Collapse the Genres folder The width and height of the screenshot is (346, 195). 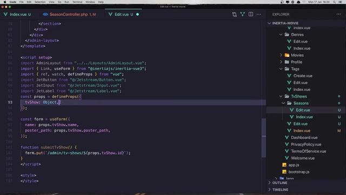pos(281,35)
